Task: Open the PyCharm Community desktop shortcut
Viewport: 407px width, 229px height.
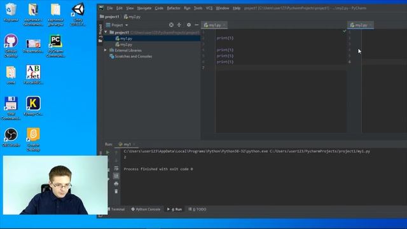Action: pyautogui.click(x=55, y=45)
